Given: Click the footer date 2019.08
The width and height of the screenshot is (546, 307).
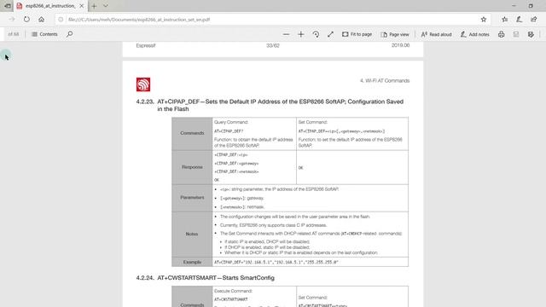Looking at the screenshot, I should pos(400,45).
